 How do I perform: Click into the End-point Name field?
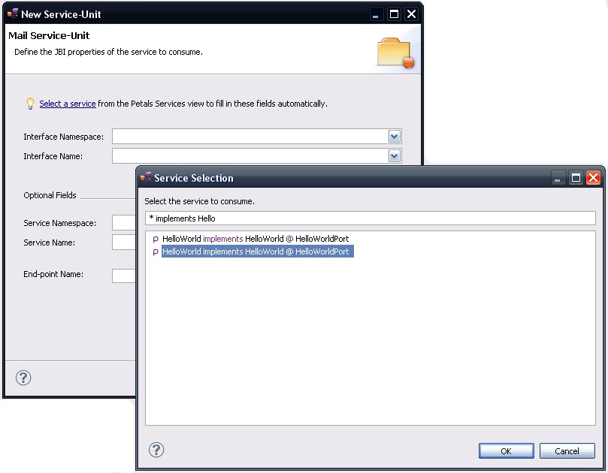(x=123, y=275)
